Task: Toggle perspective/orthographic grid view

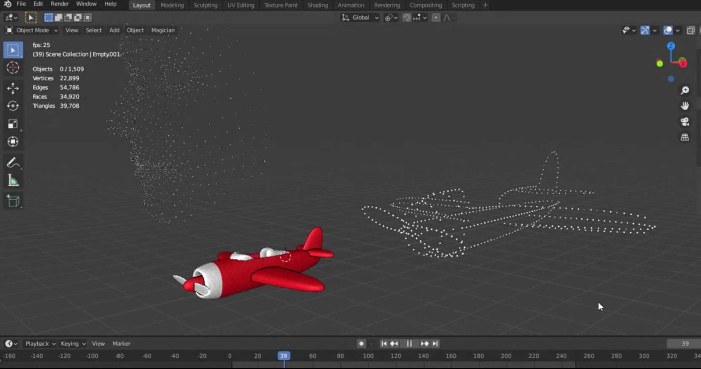Action: click(685, 137)
